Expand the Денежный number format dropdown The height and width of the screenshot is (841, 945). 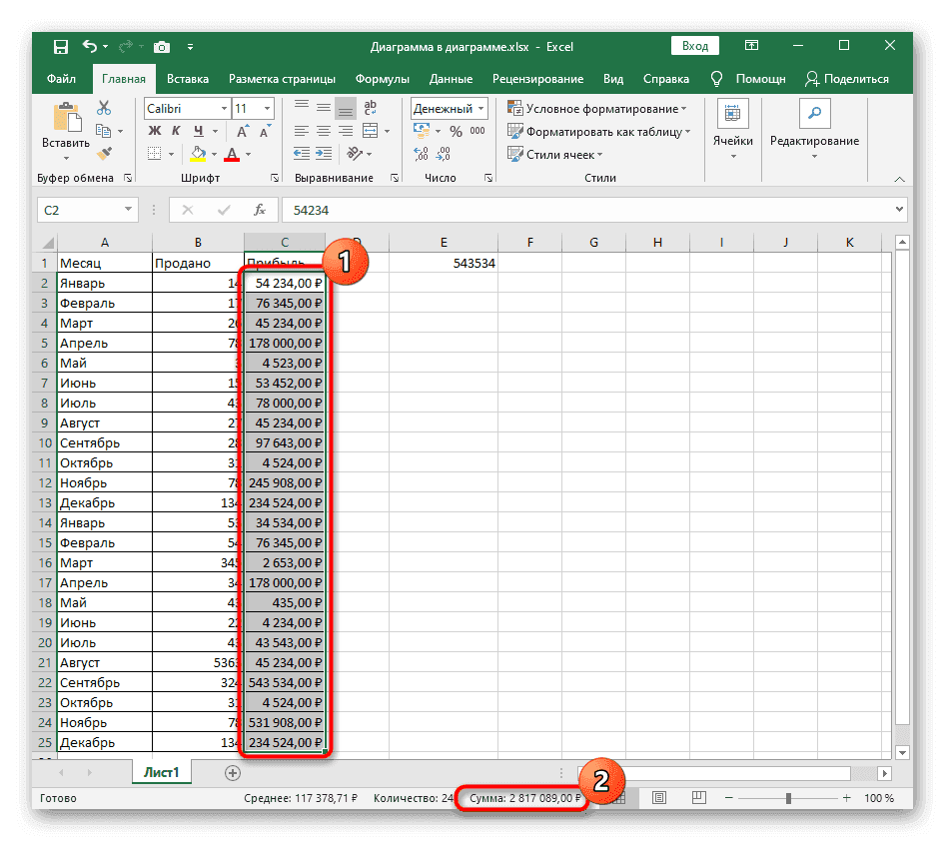481,108
